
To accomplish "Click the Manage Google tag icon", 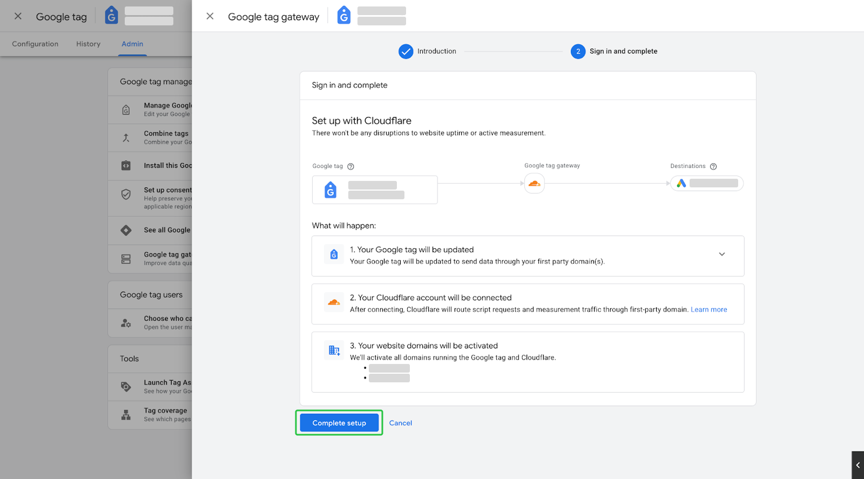I will [x=126, y=110].
